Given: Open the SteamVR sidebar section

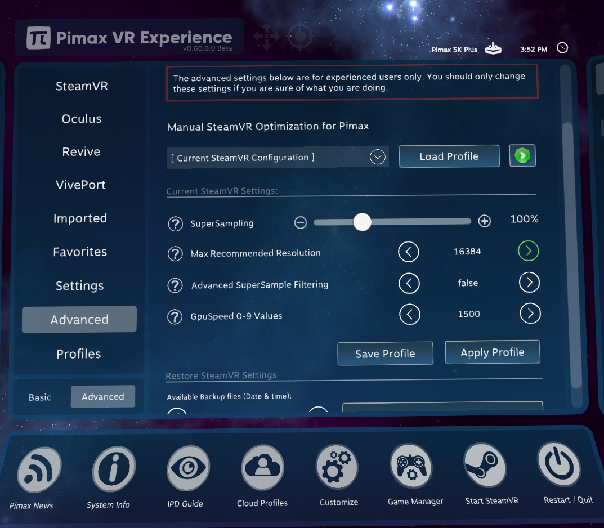Looking at the screenshot, I should [x=82, y=86].
